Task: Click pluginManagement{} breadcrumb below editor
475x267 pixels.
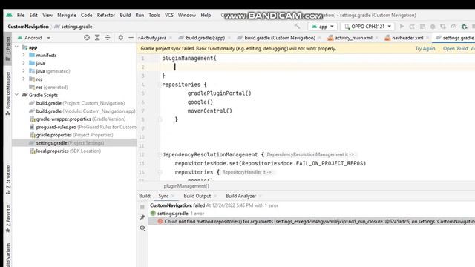Action: pos(186,186)
